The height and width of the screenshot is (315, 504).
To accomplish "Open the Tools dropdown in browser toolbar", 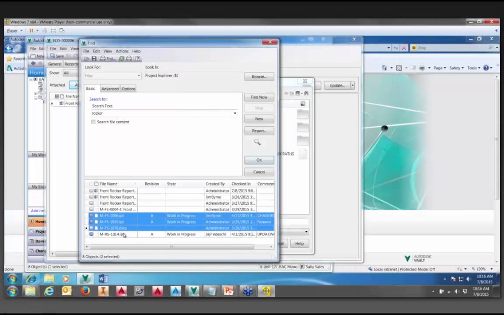I will coord(474,68).
